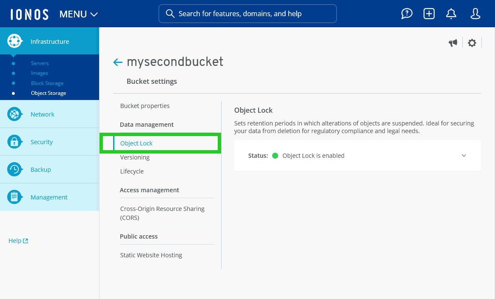Select the Security padlock icon

coord(15,142)
